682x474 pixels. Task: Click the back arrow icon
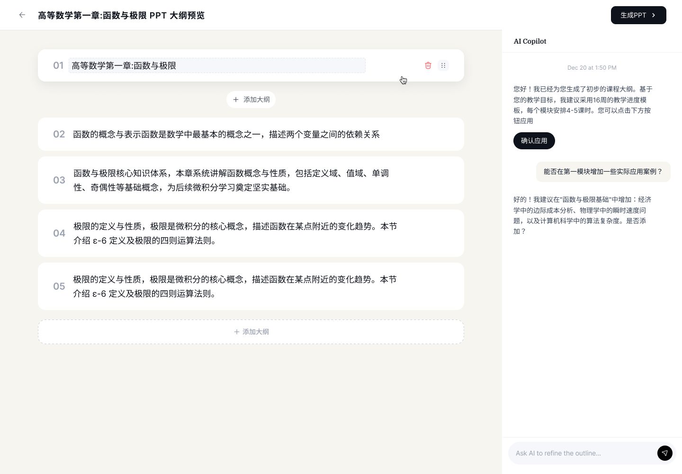pyautogui.click(x=22, y=15)
